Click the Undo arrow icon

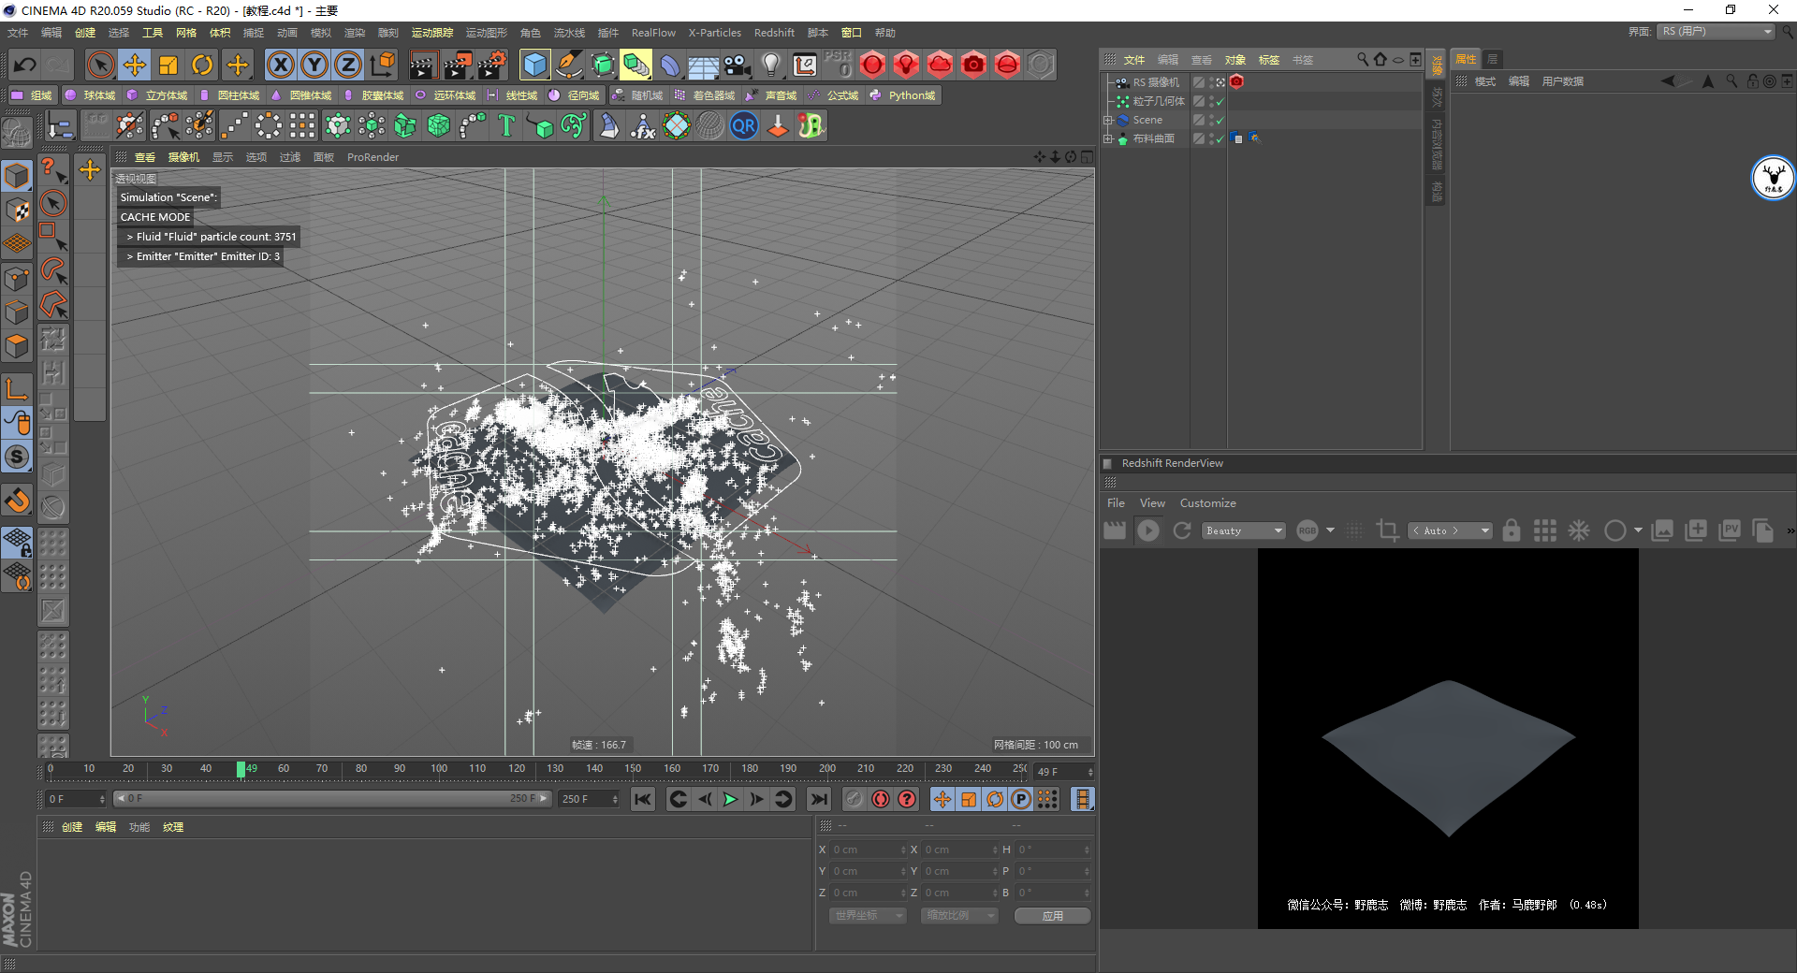tap(25, 65)
